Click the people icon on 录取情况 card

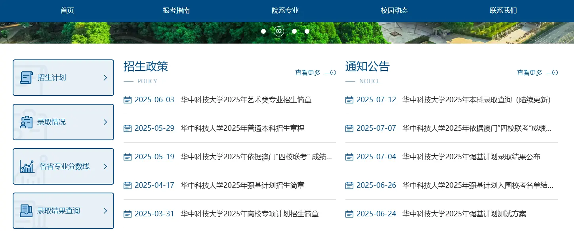26,122
